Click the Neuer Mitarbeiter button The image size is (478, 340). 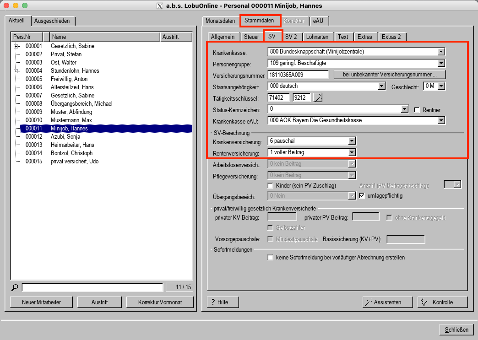[41, 302]
